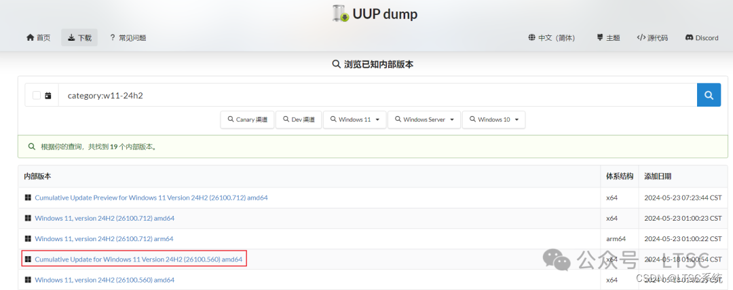The width and height of the screenshot is (733, 290).
Task: Open the 常见问题 FAQ menu item
Action: (128, 38)
